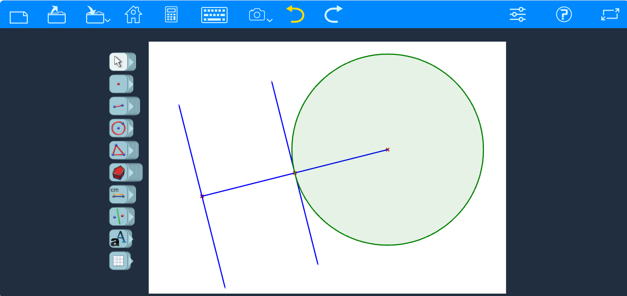
Task: Open the text label tool
Action: 119,239
